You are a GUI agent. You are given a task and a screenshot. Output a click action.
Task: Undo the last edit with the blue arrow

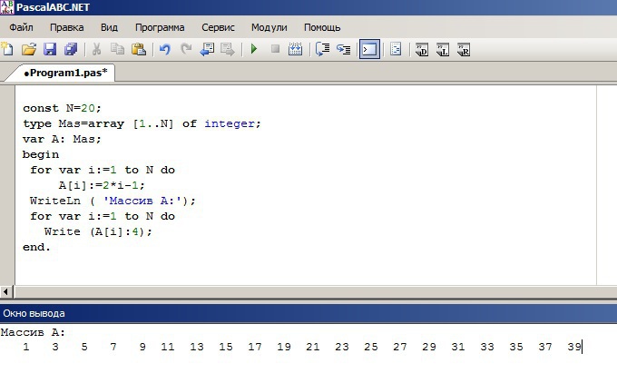(165, 50)
